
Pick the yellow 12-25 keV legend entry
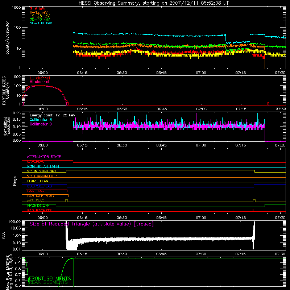[x=40, y=16]
